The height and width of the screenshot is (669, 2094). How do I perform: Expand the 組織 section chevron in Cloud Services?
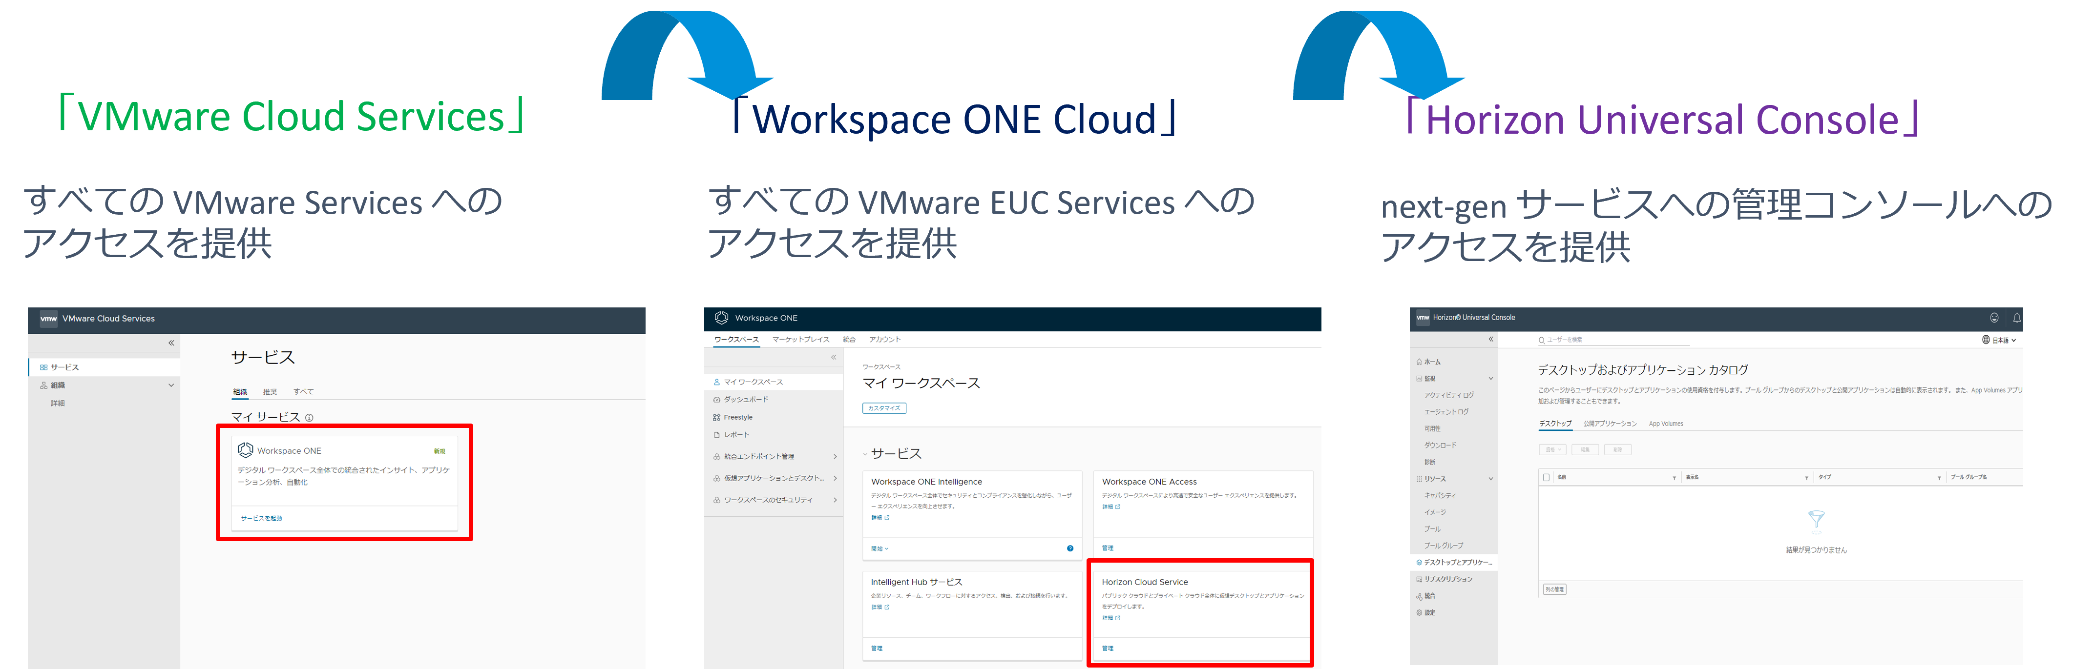coord(171,385)
